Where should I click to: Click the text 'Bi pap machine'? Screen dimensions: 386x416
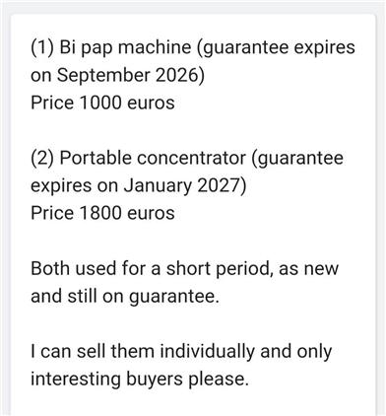click(x=125, y=47)
